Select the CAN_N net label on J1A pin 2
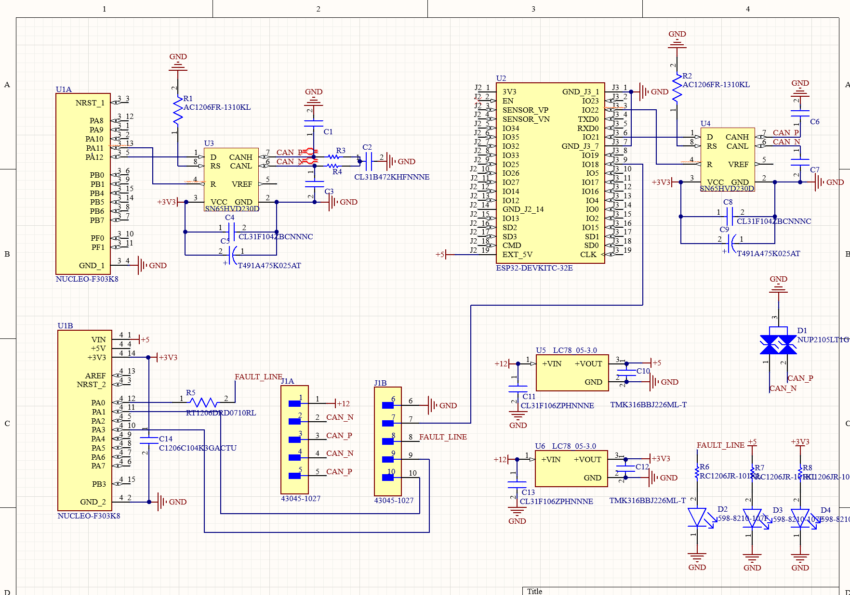Screen dimensions: 850x595 pos(340,417)
